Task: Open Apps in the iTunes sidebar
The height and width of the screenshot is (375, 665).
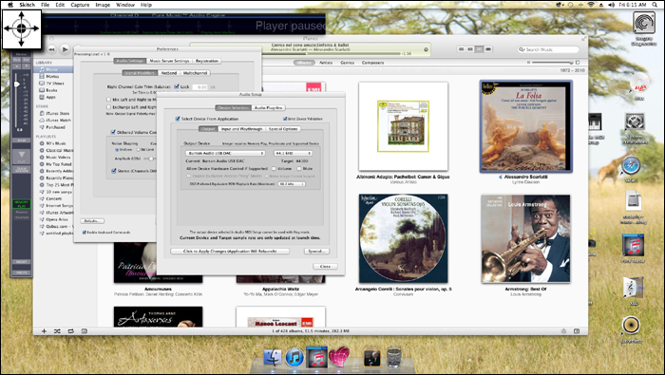Action: [50, 97]
